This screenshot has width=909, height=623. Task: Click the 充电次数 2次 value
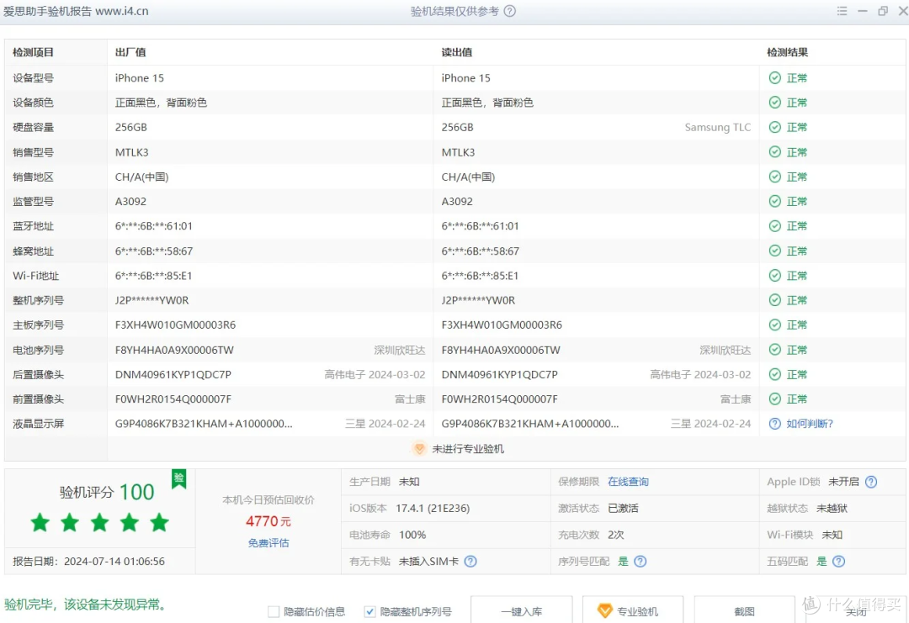[x=615, y=535]
